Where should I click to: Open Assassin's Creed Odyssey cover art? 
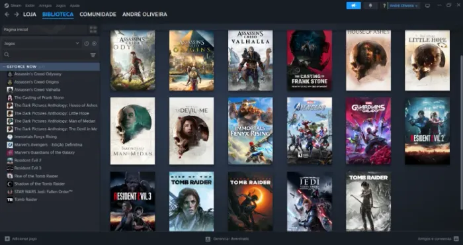[x=132, y=60]
